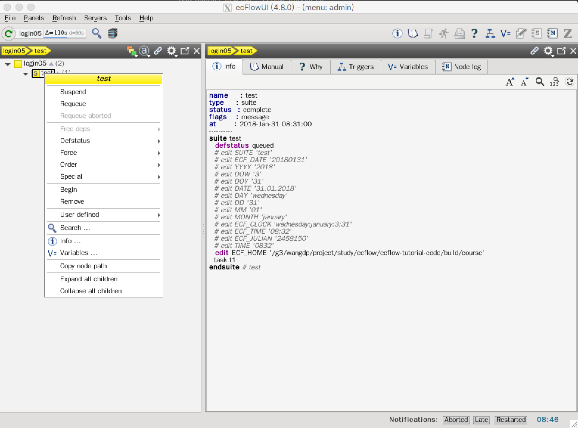Toggle the Aborted notification button

(456, 420)
